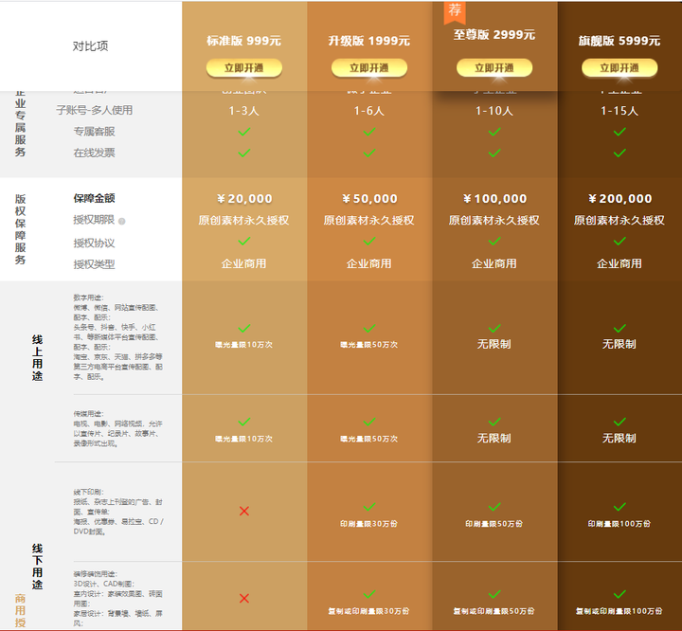Click 数字用途 check mark in 升级版 column

pos(369,328)
